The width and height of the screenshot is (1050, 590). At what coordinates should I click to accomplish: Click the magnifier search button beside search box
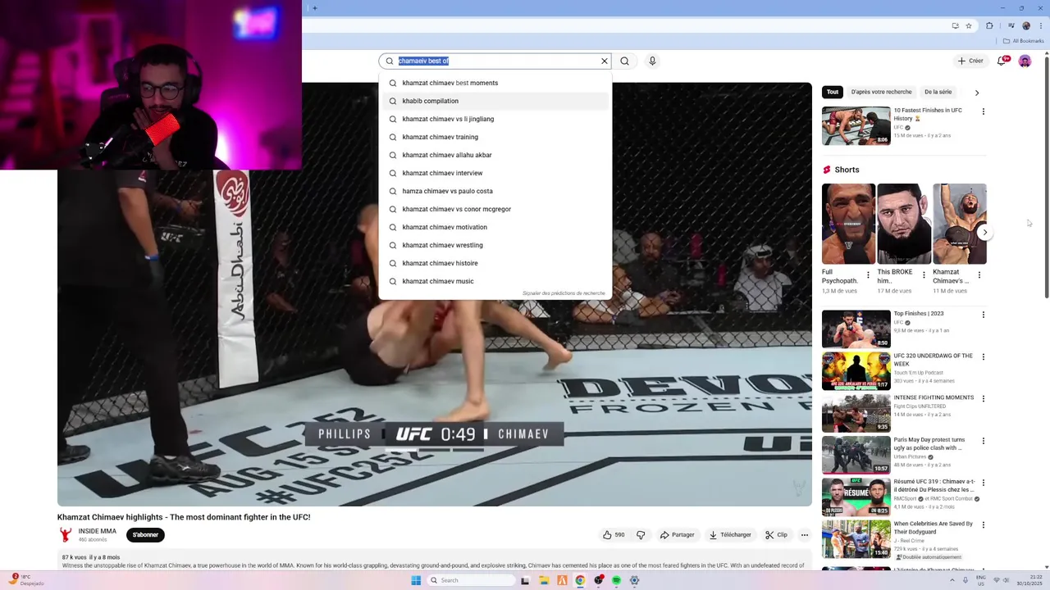tap(624, 61)
